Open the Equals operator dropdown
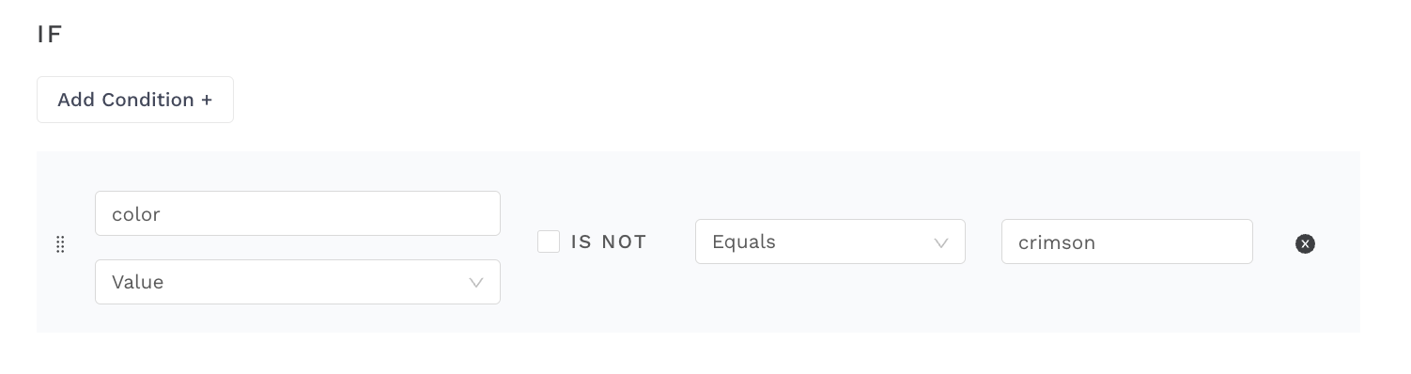Screen dimensions: 1411x374 (830, 242)
